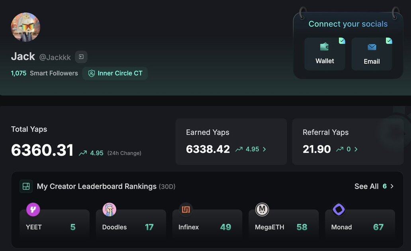This screenshot has width=411, height=251.
Task: Click the Doodles project logo
Action: tap(110, 209)
